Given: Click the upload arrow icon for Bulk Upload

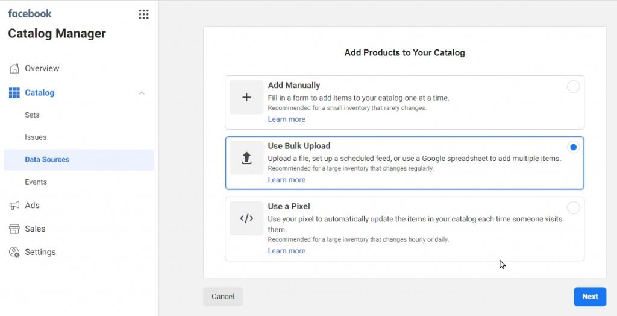Looking at the screenshot, I should (246, 158).
